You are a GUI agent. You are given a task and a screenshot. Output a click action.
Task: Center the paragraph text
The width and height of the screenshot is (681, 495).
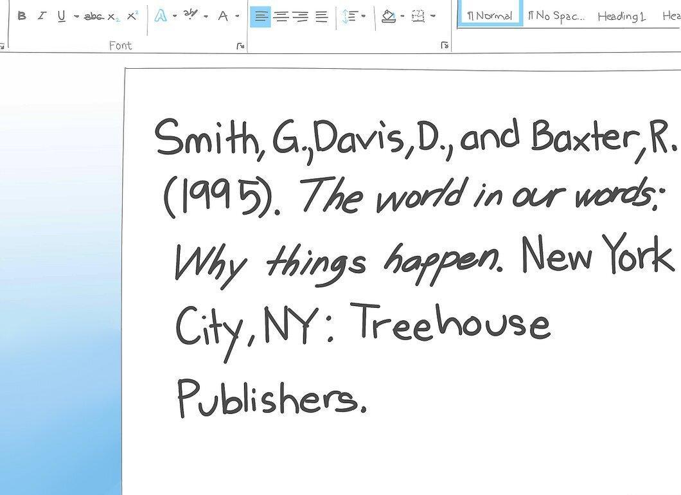[281, 17]
